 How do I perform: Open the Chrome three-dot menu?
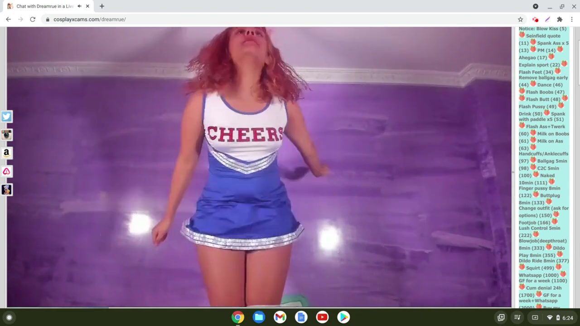pos(572,19)
